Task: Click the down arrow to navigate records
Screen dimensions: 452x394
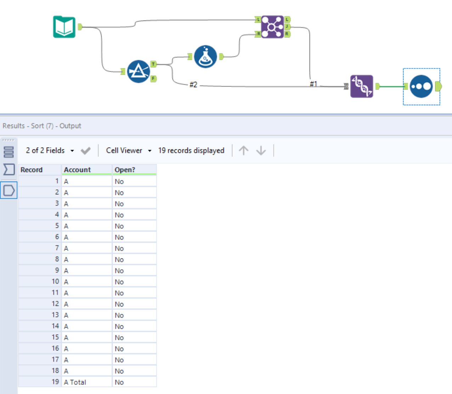Action: click(x=261, y=150)
